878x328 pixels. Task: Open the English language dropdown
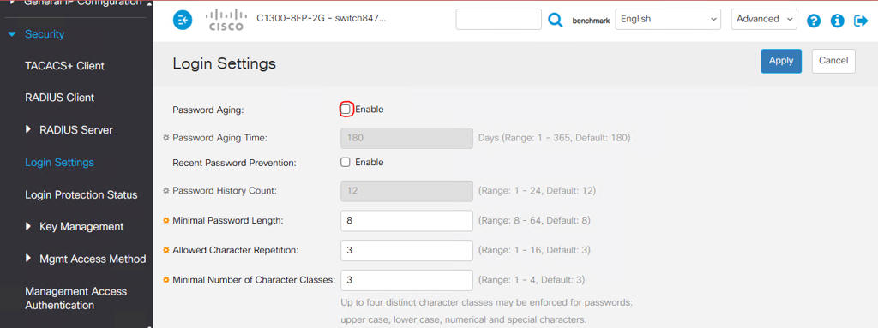(667, 19)
